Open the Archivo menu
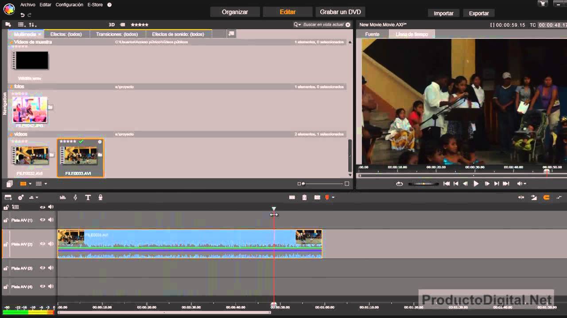This screenshot has height=318, width=567. [28, 5]
